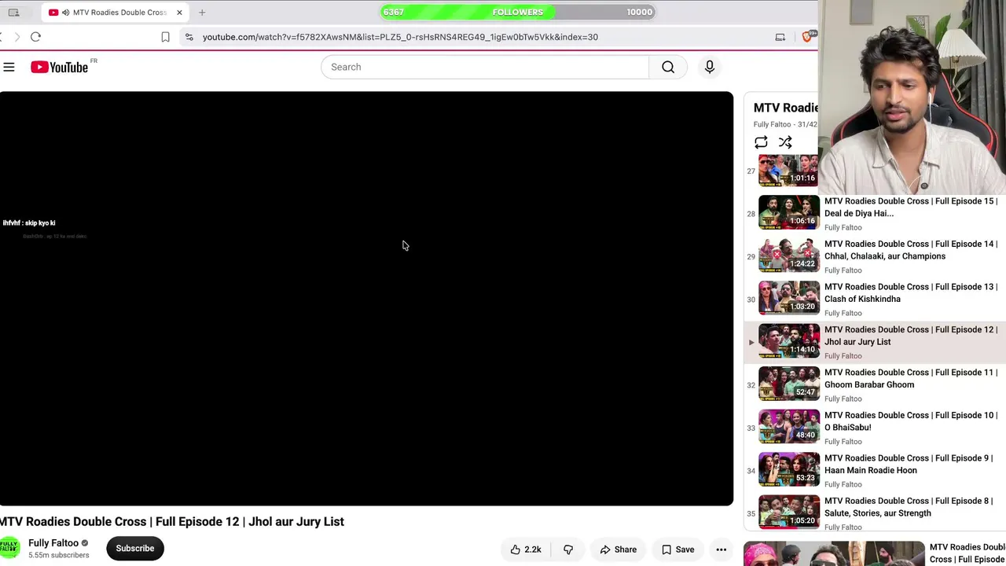Activate voice search microphone
This screenshot has width=1006, height=566.
tap(710, 67)
